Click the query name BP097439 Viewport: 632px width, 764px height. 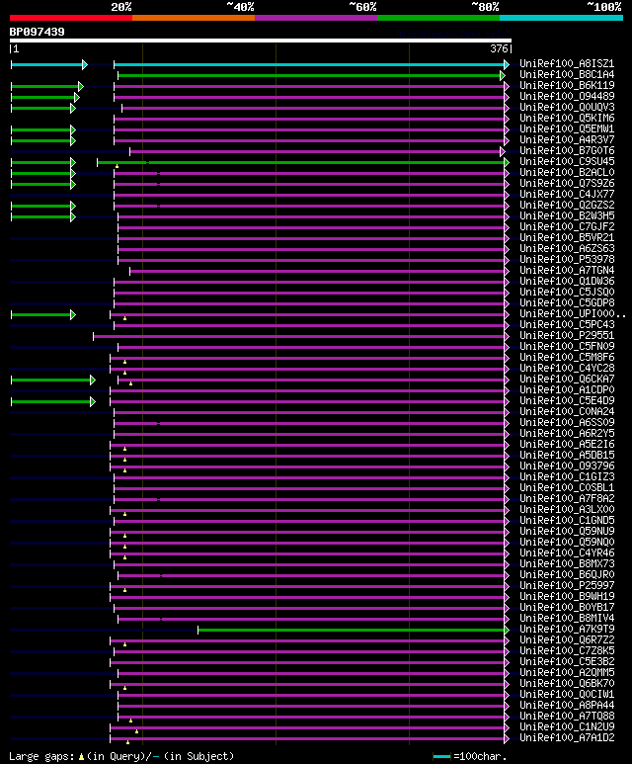(37, 33)
